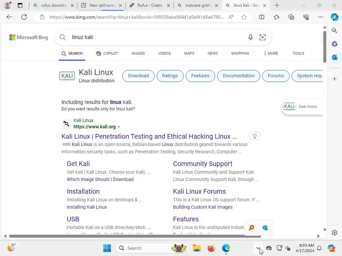This screenshot has height=256, width=342.
Task: Select the IMAGES search tab
Action: click(138, 53)
